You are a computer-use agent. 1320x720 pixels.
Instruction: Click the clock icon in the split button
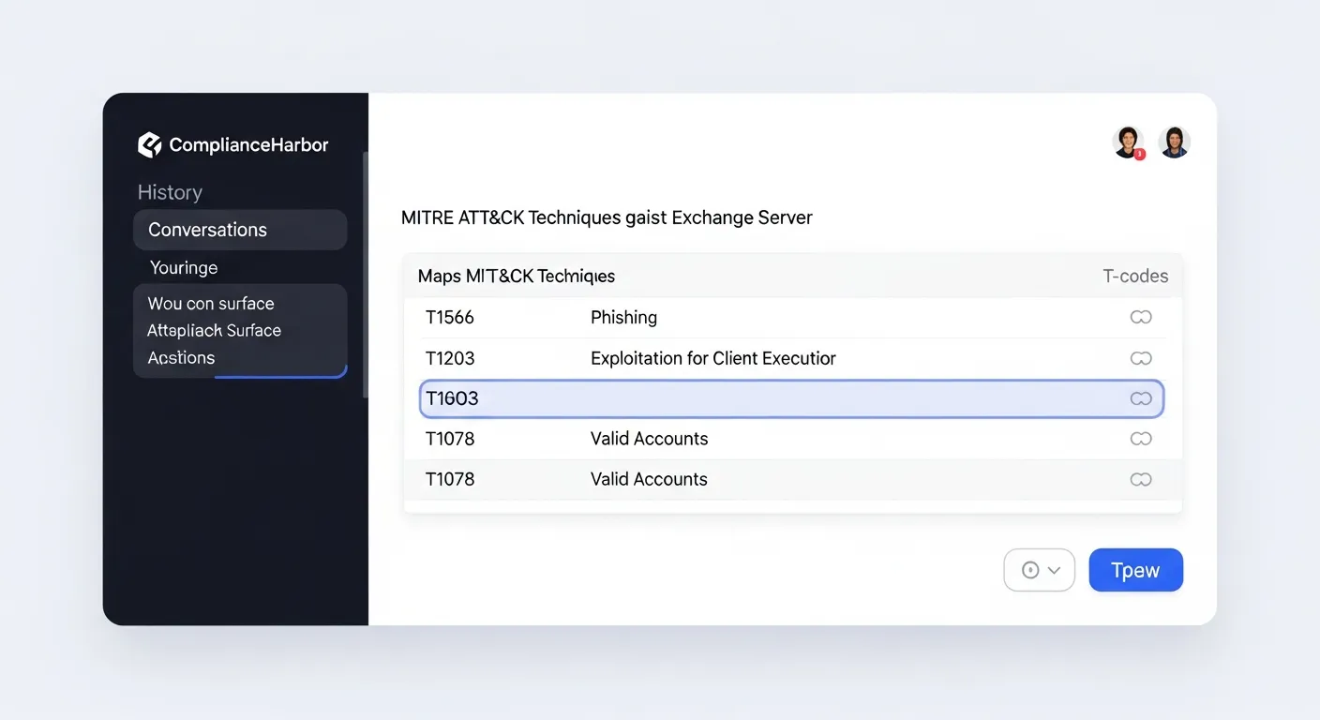tap(1029, 569)
